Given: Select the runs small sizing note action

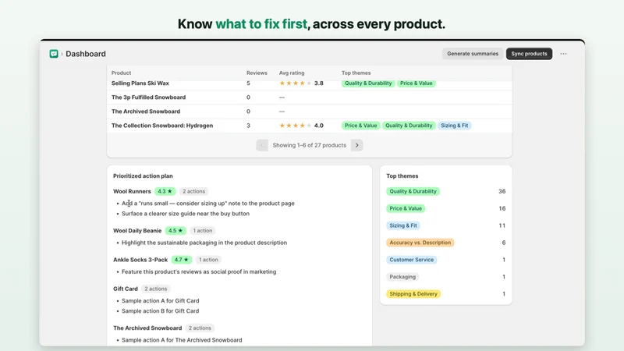Looking at the screenshot, I should (208, 204).
